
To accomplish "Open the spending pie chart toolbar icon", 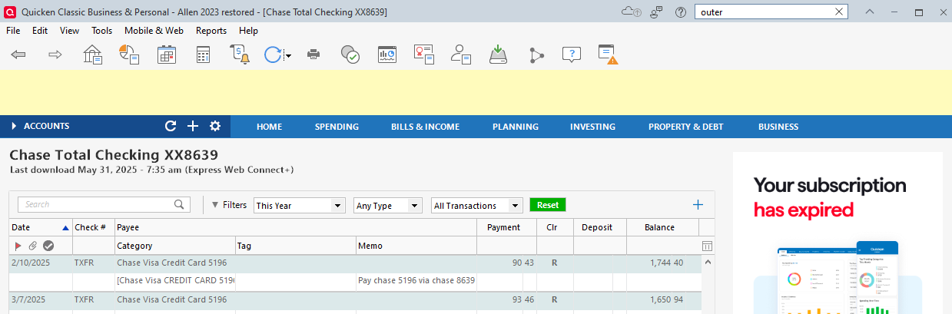I will point(129,55).
